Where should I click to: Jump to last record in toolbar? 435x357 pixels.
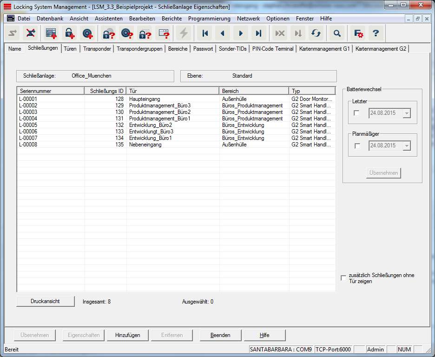click(x=259, y=33)
